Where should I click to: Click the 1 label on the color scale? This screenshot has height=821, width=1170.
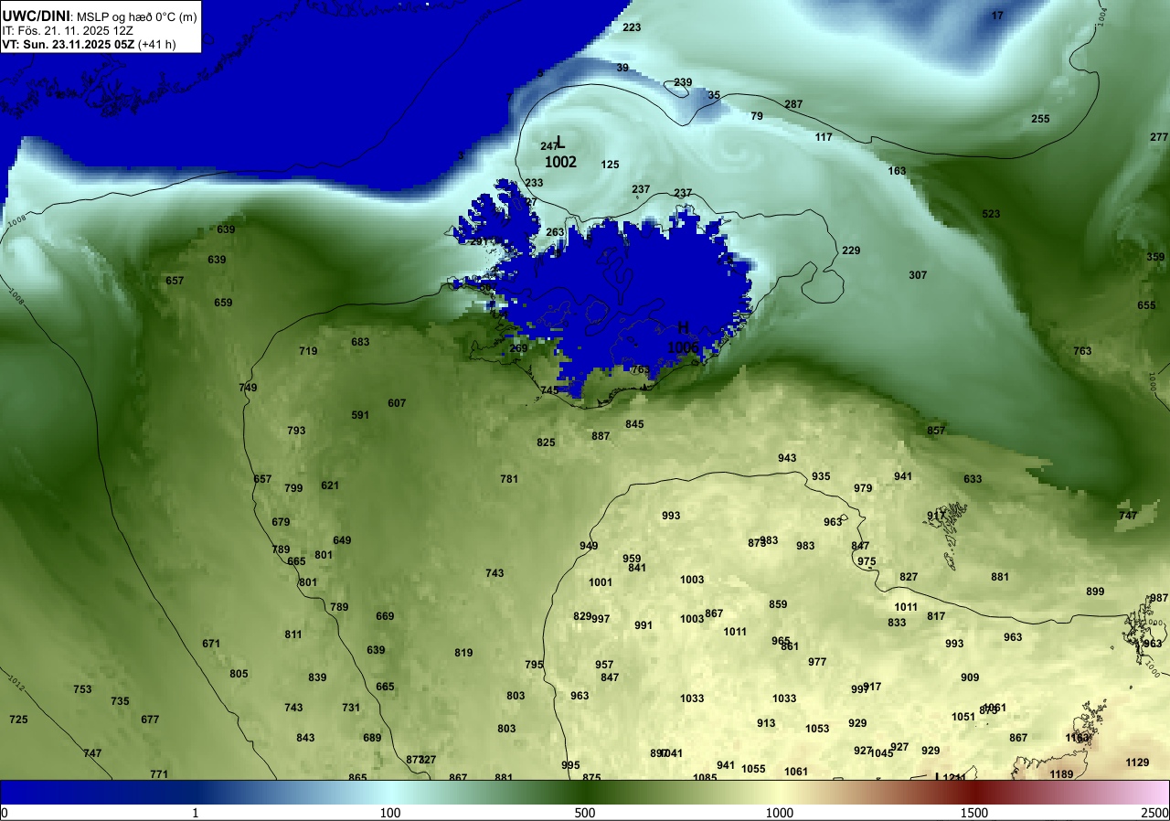(196, 812)
